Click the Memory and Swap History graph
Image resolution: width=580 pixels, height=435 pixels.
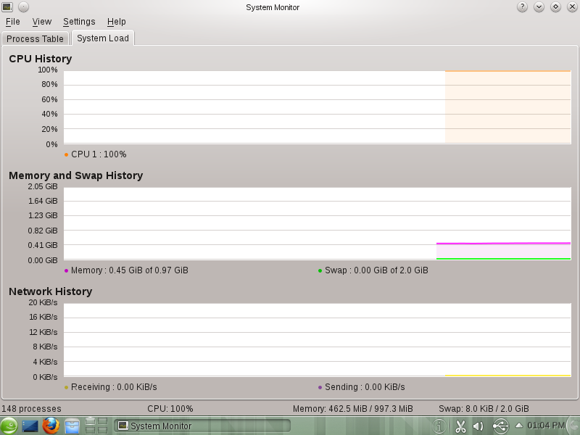[317, 223]
